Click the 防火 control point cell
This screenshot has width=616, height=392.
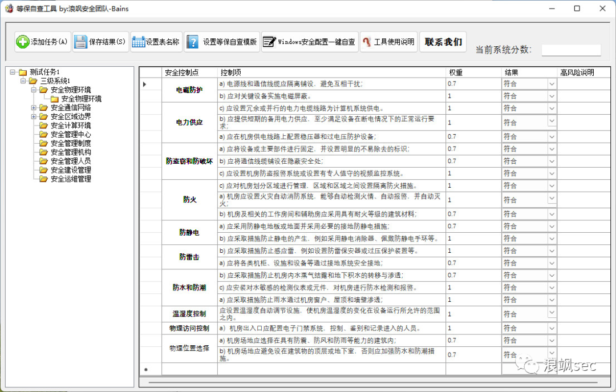click(x=190, y=200)
